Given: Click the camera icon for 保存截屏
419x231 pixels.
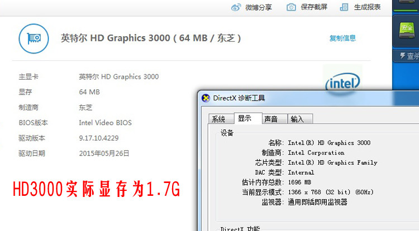Looking at the screenshot, I should pos(291,7).
